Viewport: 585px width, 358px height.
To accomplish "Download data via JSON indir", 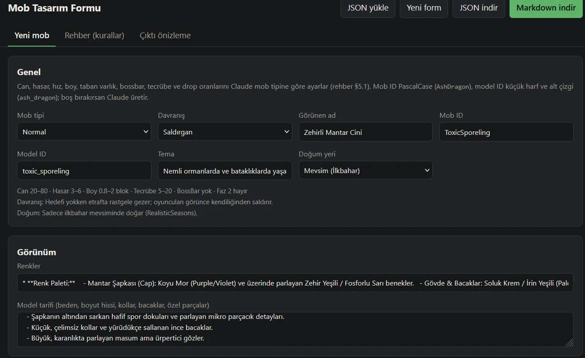I will [478, 8].
